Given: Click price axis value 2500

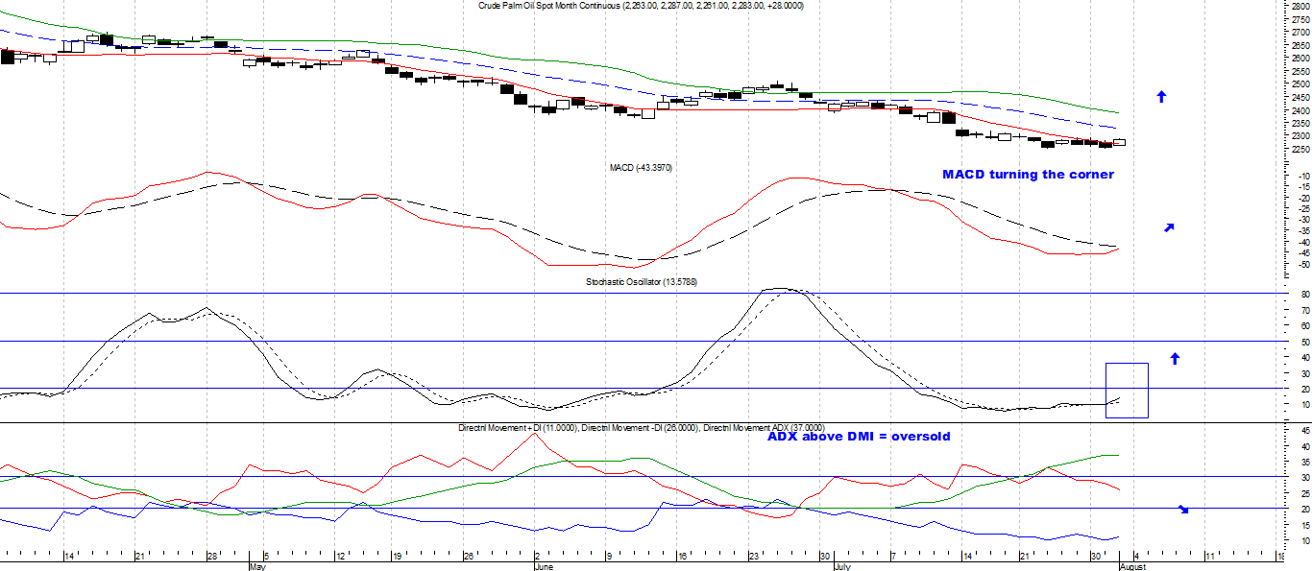Looking at the screenshot, I should pos(1299,84).
